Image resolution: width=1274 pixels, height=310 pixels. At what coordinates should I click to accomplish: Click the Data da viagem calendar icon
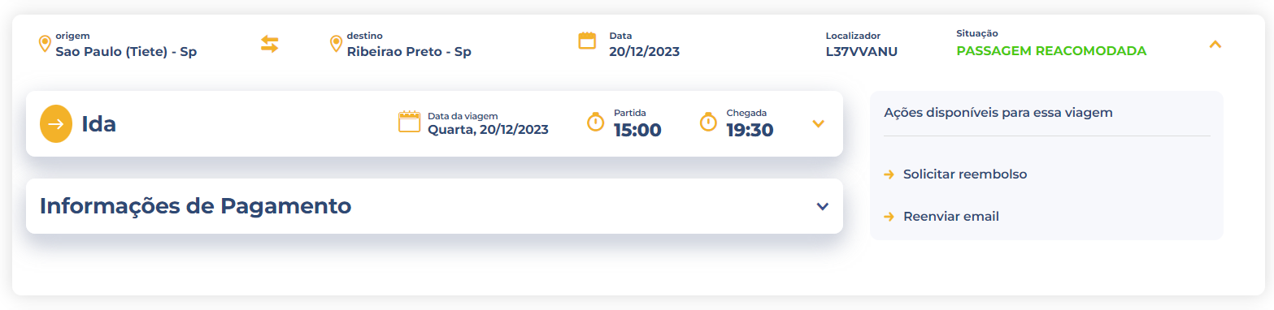[x=409, y=122]
